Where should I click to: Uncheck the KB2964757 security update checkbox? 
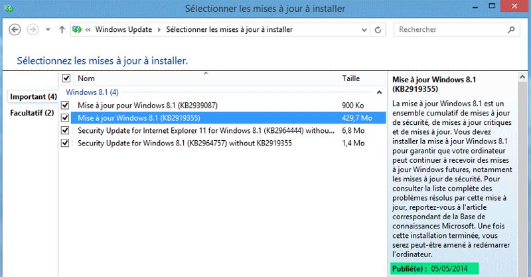point(65,143)
